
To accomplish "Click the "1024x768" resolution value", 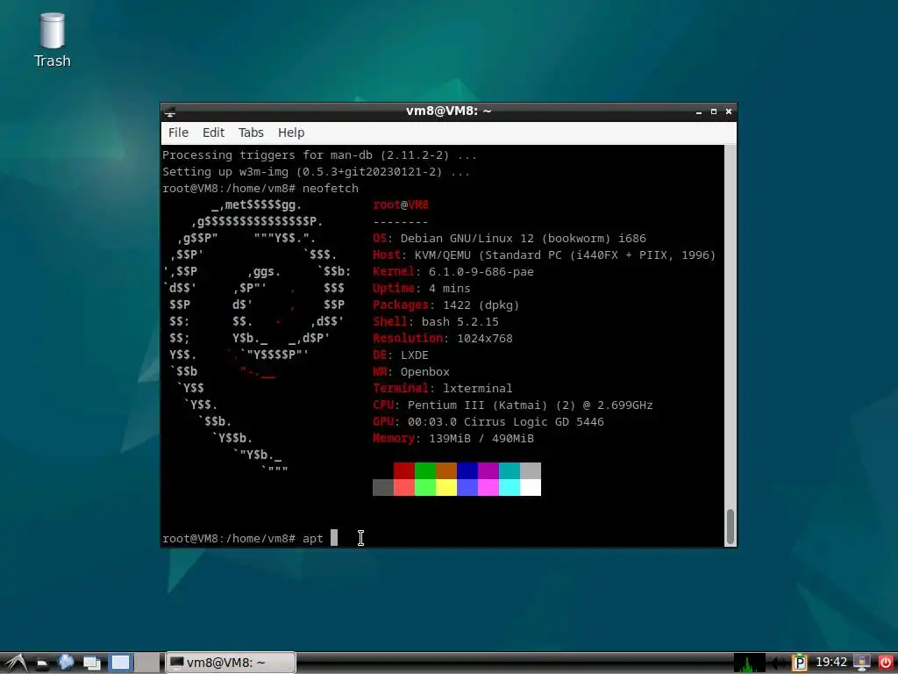I will tap(484, 338).
